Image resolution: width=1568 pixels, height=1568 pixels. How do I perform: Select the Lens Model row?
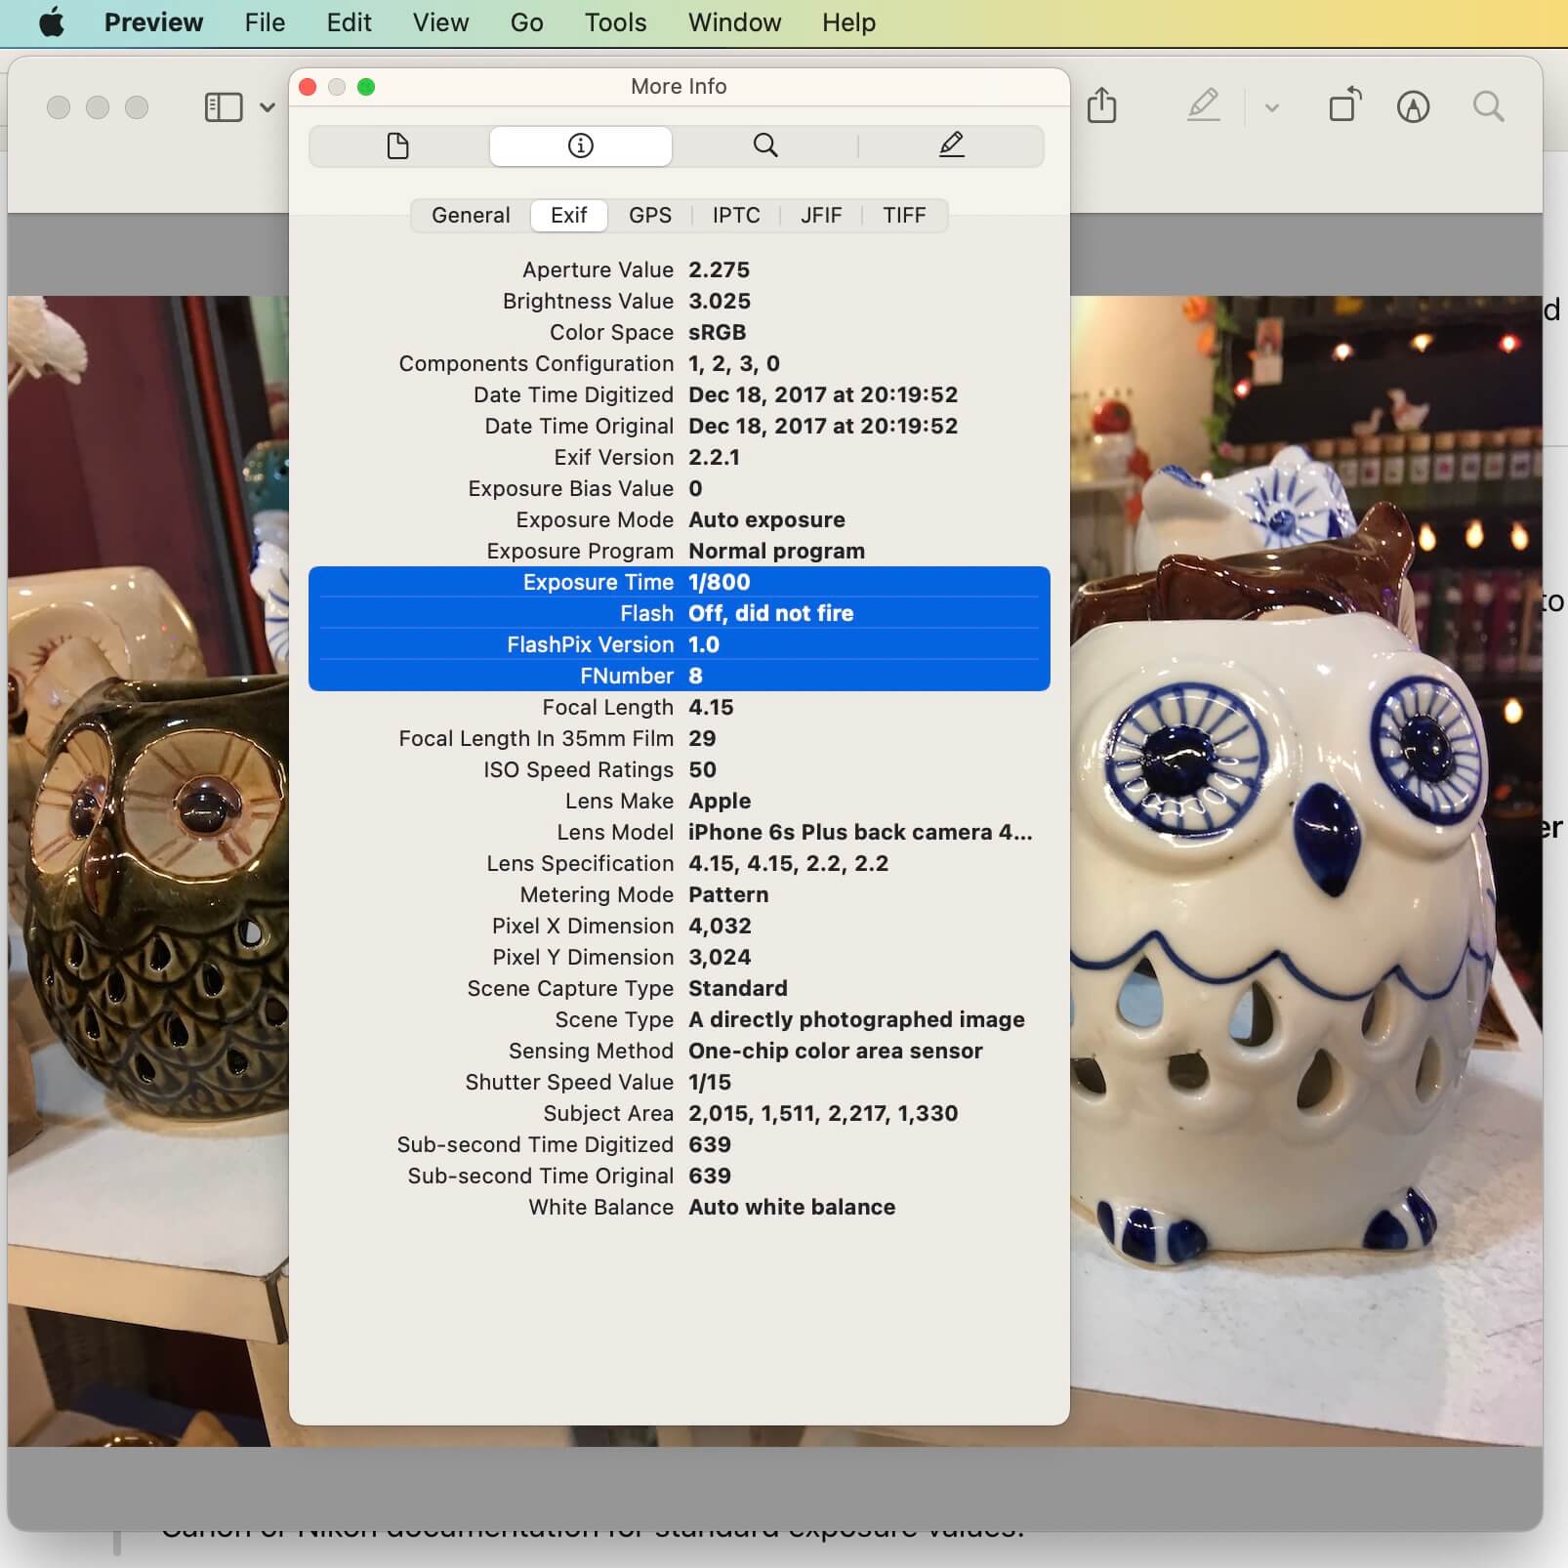pos(679,832)
